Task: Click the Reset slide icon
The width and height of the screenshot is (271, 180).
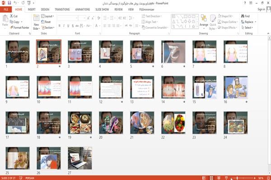Action: (43, 22)
